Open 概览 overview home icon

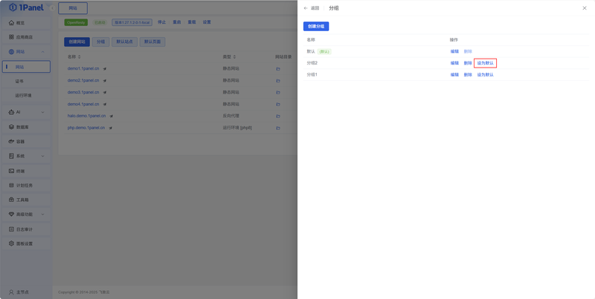[11, 23]
